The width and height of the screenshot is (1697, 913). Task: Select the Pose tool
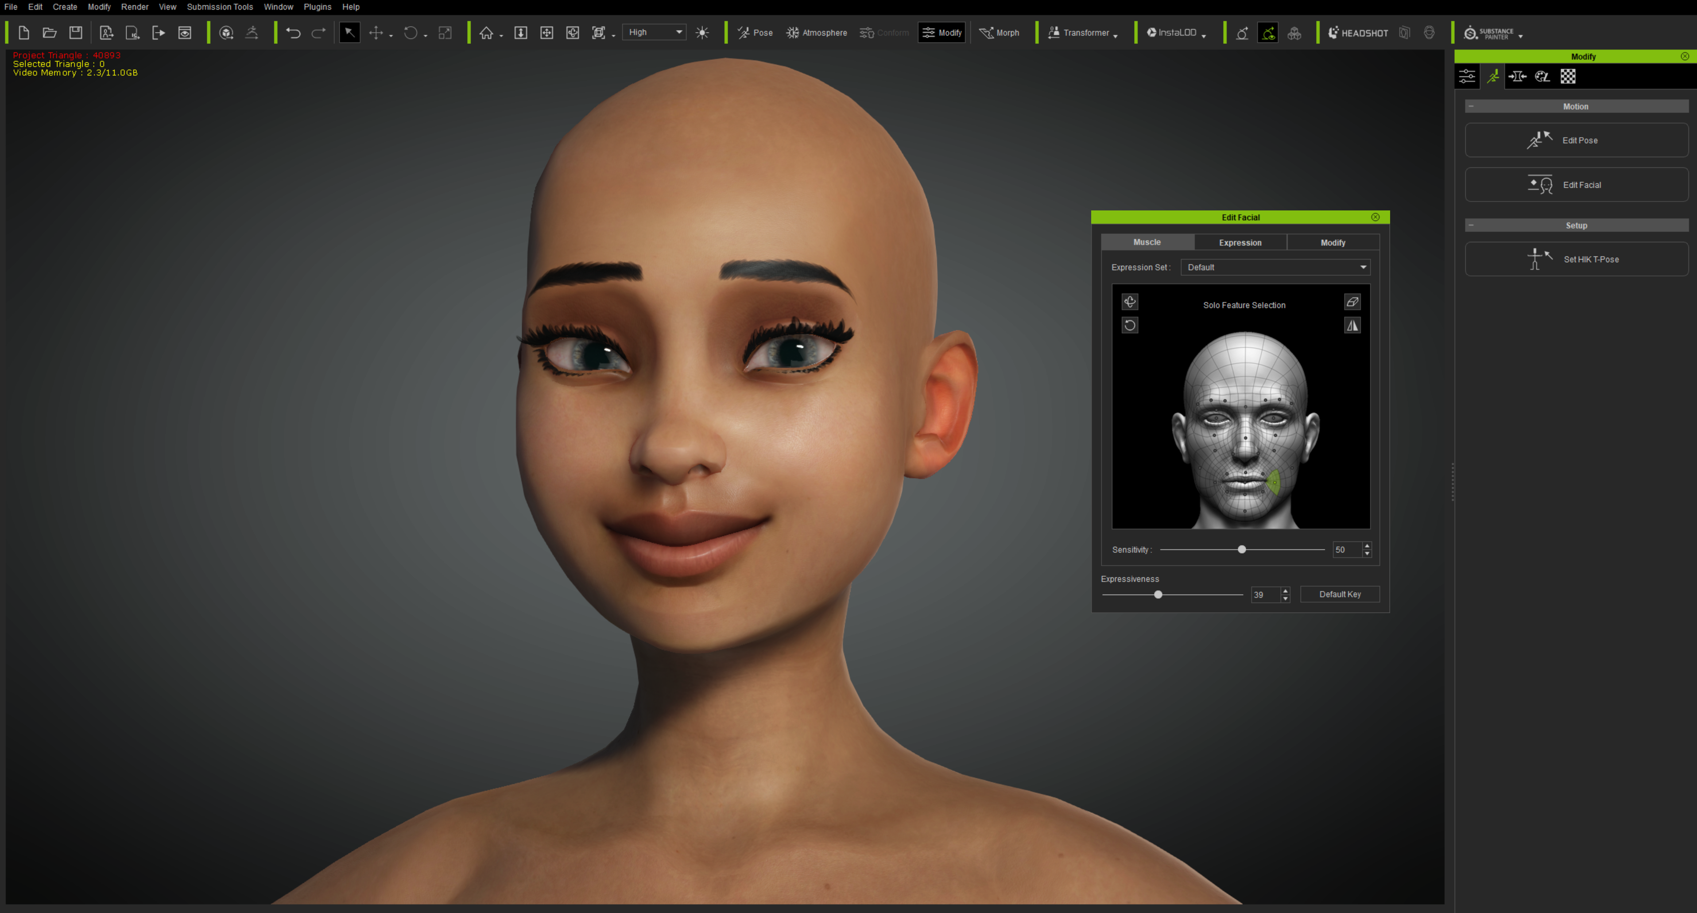point(755,32)
